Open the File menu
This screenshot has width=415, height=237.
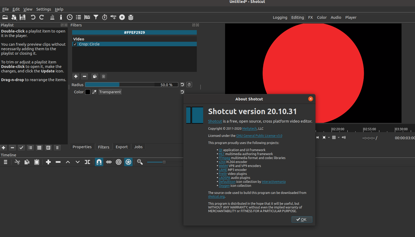coord(6,9)
